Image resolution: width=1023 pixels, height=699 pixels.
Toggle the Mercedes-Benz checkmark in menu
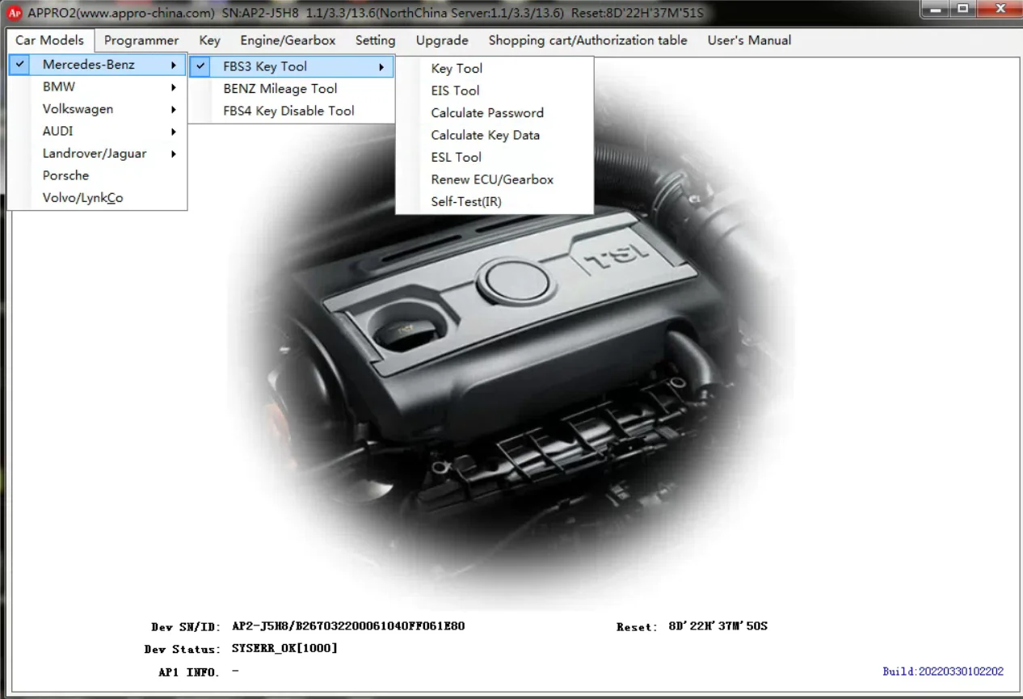20,65
